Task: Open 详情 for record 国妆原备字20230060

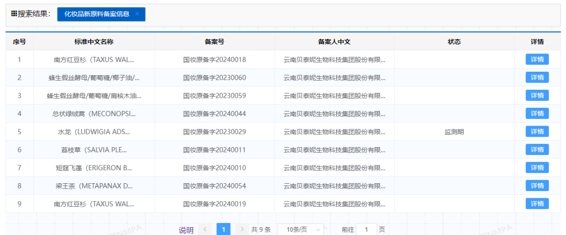Action: [537, 77]
